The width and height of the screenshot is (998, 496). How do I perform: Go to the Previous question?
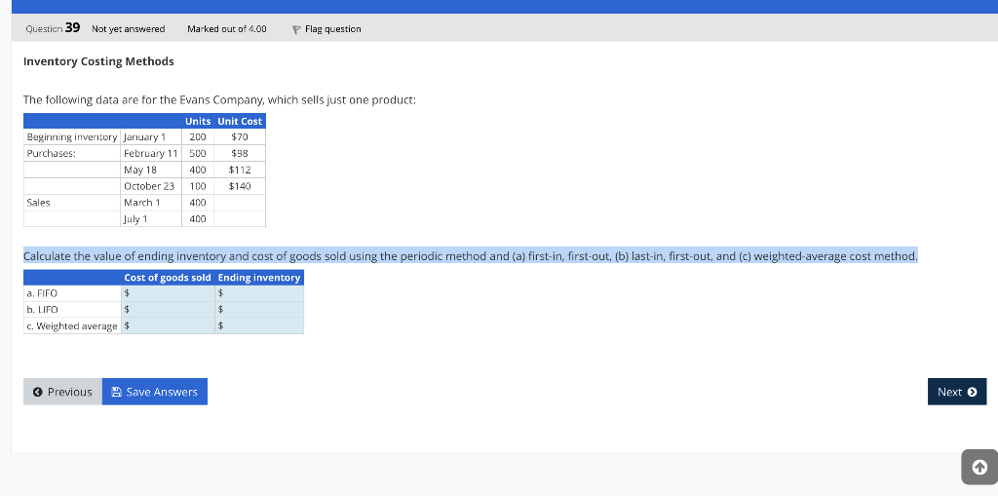click(x=62, y=392)
